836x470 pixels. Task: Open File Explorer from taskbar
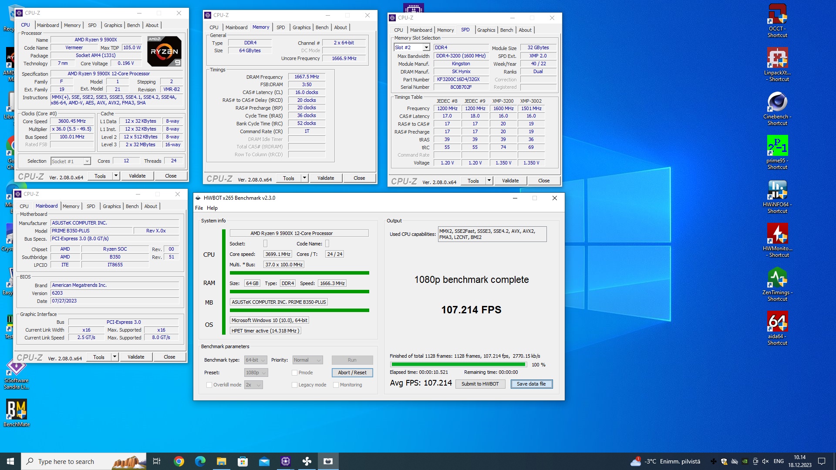point(221,461)
